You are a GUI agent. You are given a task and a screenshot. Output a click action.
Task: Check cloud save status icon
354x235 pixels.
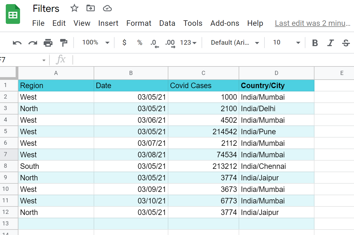tap(107, 9)
